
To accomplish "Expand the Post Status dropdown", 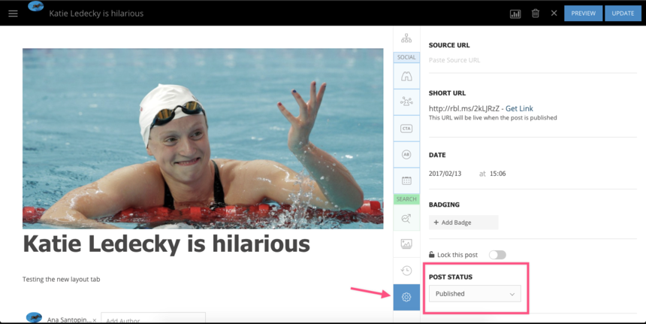I will click(x=475, y=294).
